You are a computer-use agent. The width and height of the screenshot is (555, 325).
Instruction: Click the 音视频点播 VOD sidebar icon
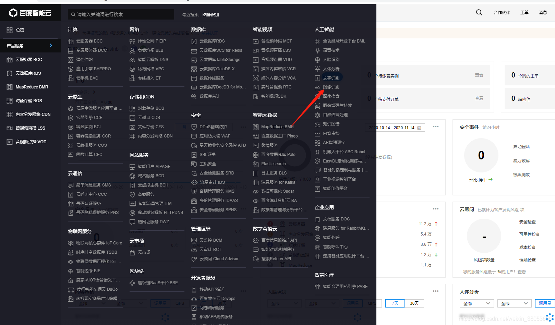[10, 142]
